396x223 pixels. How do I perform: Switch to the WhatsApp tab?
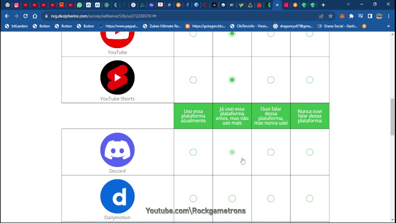tap(80, 5)
